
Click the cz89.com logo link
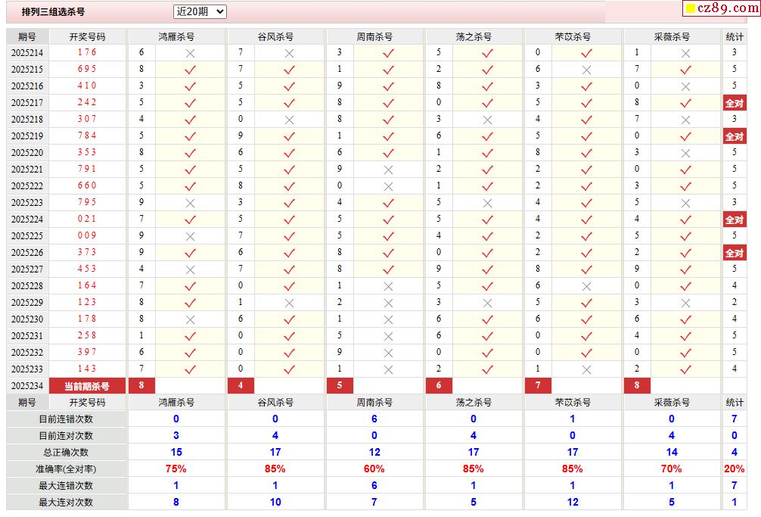click(x=722, y=8)
